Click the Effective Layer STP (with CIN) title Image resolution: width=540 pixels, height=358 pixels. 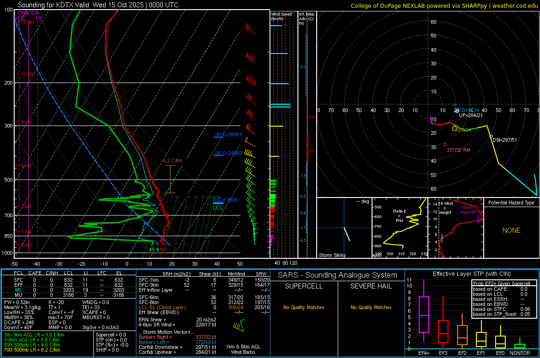point(471,274)
